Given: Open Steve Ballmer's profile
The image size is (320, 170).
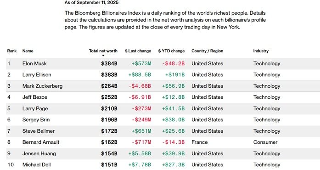Looking at the screenshot, I should pos(39,131).
